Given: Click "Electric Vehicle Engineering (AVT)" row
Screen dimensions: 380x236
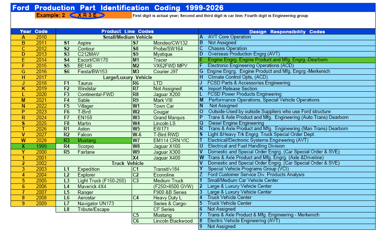Looking at the screenshot, I should point(287,220).
